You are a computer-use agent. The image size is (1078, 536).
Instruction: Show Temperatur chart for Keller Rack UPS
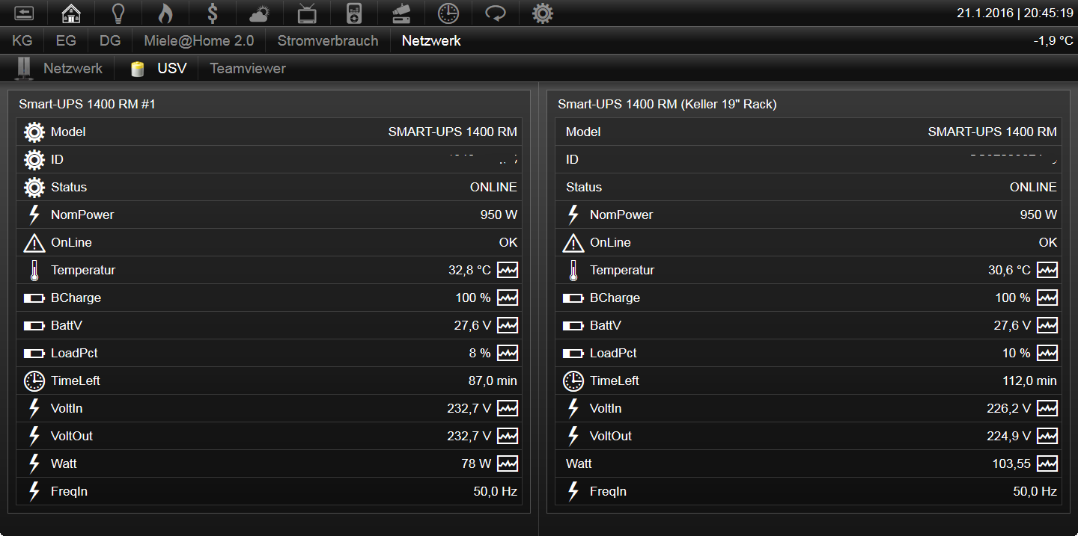[x=1047, y=270]
